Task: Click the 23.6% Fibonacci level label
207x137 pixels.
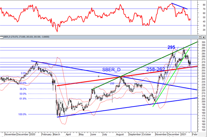Action: pos(23,83)
